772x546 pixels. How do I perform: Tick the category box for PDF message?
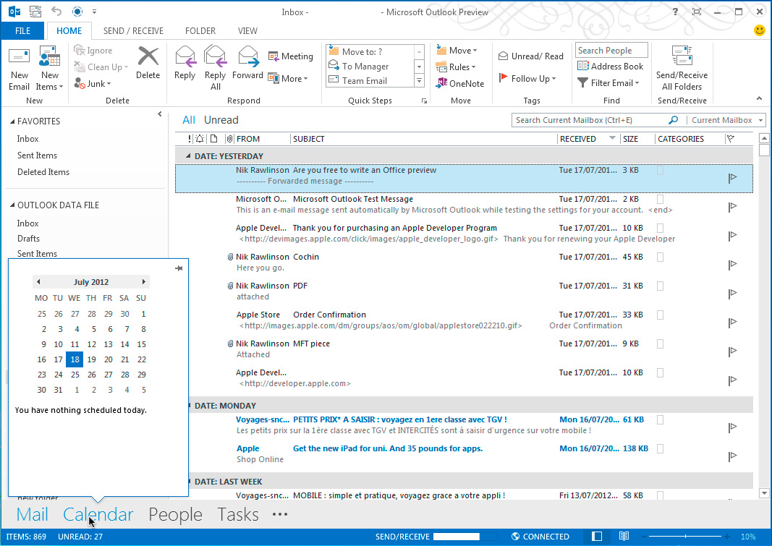pyautogui.click(x=661, y=286)
